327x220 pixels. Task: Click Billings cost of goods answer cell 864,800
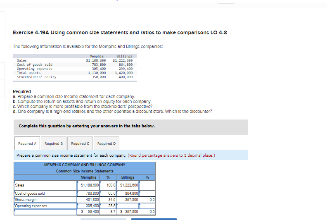(x=128, y=194)
